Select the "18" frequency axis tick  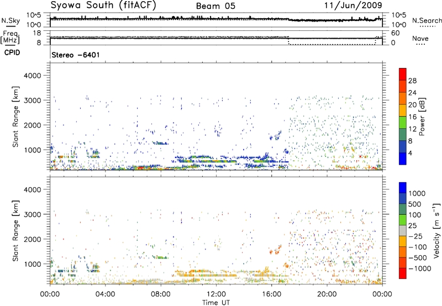tap(37, 33)
